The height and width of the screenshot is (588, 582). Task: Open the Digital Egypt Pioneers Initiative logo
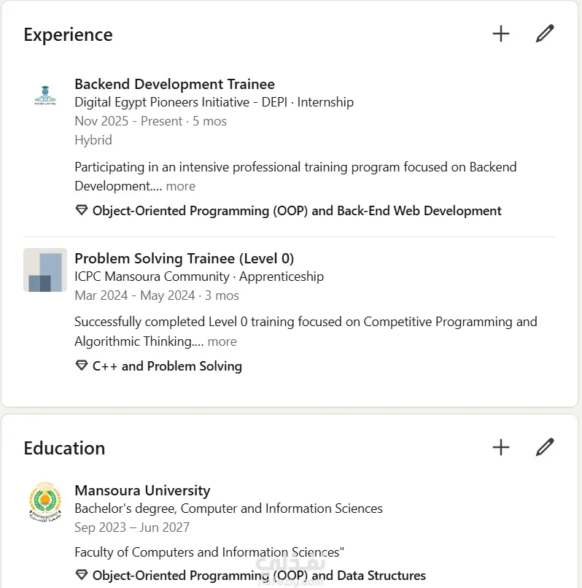[x=45, y=96]
